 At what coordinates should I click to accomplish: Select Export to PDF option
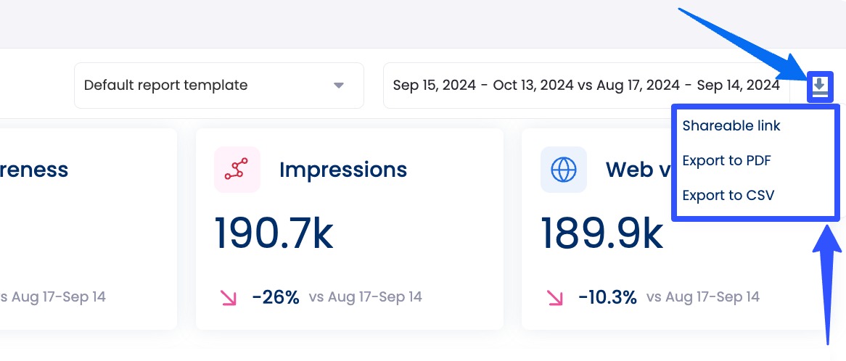click(x=726, y=161)
